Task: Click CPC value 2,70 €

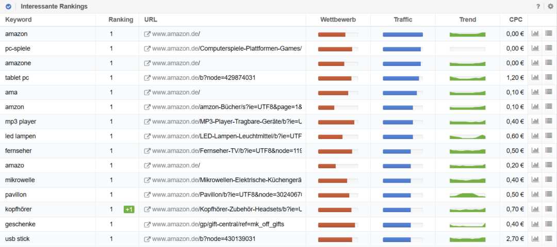Action: [515, 239]
